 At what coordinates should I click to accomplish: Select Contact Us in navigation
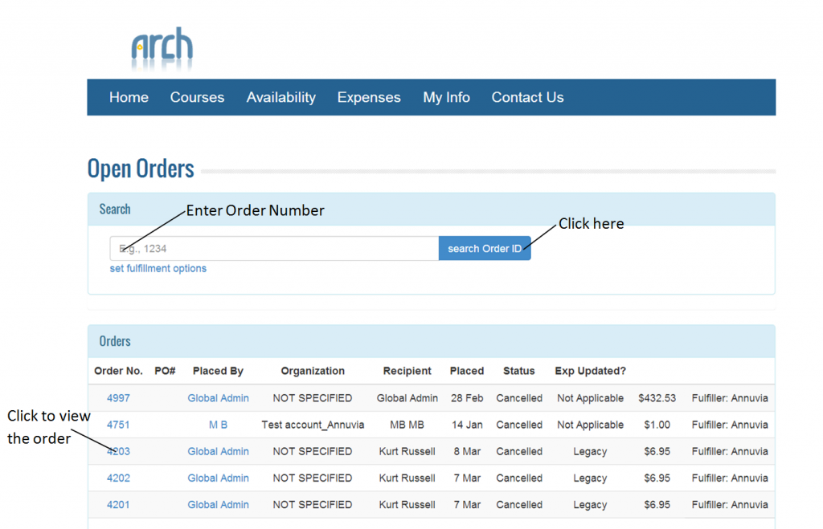point(527,97)
